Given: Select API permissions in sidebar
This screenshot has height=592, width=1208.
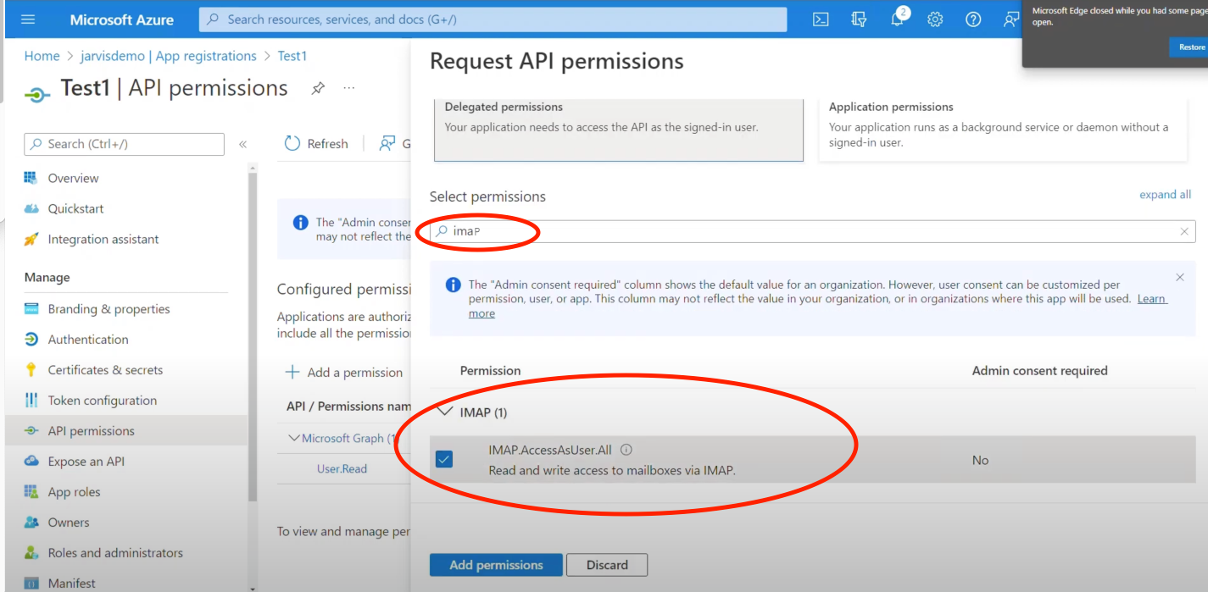Looking at the screenshot, I should coord(125,431).
